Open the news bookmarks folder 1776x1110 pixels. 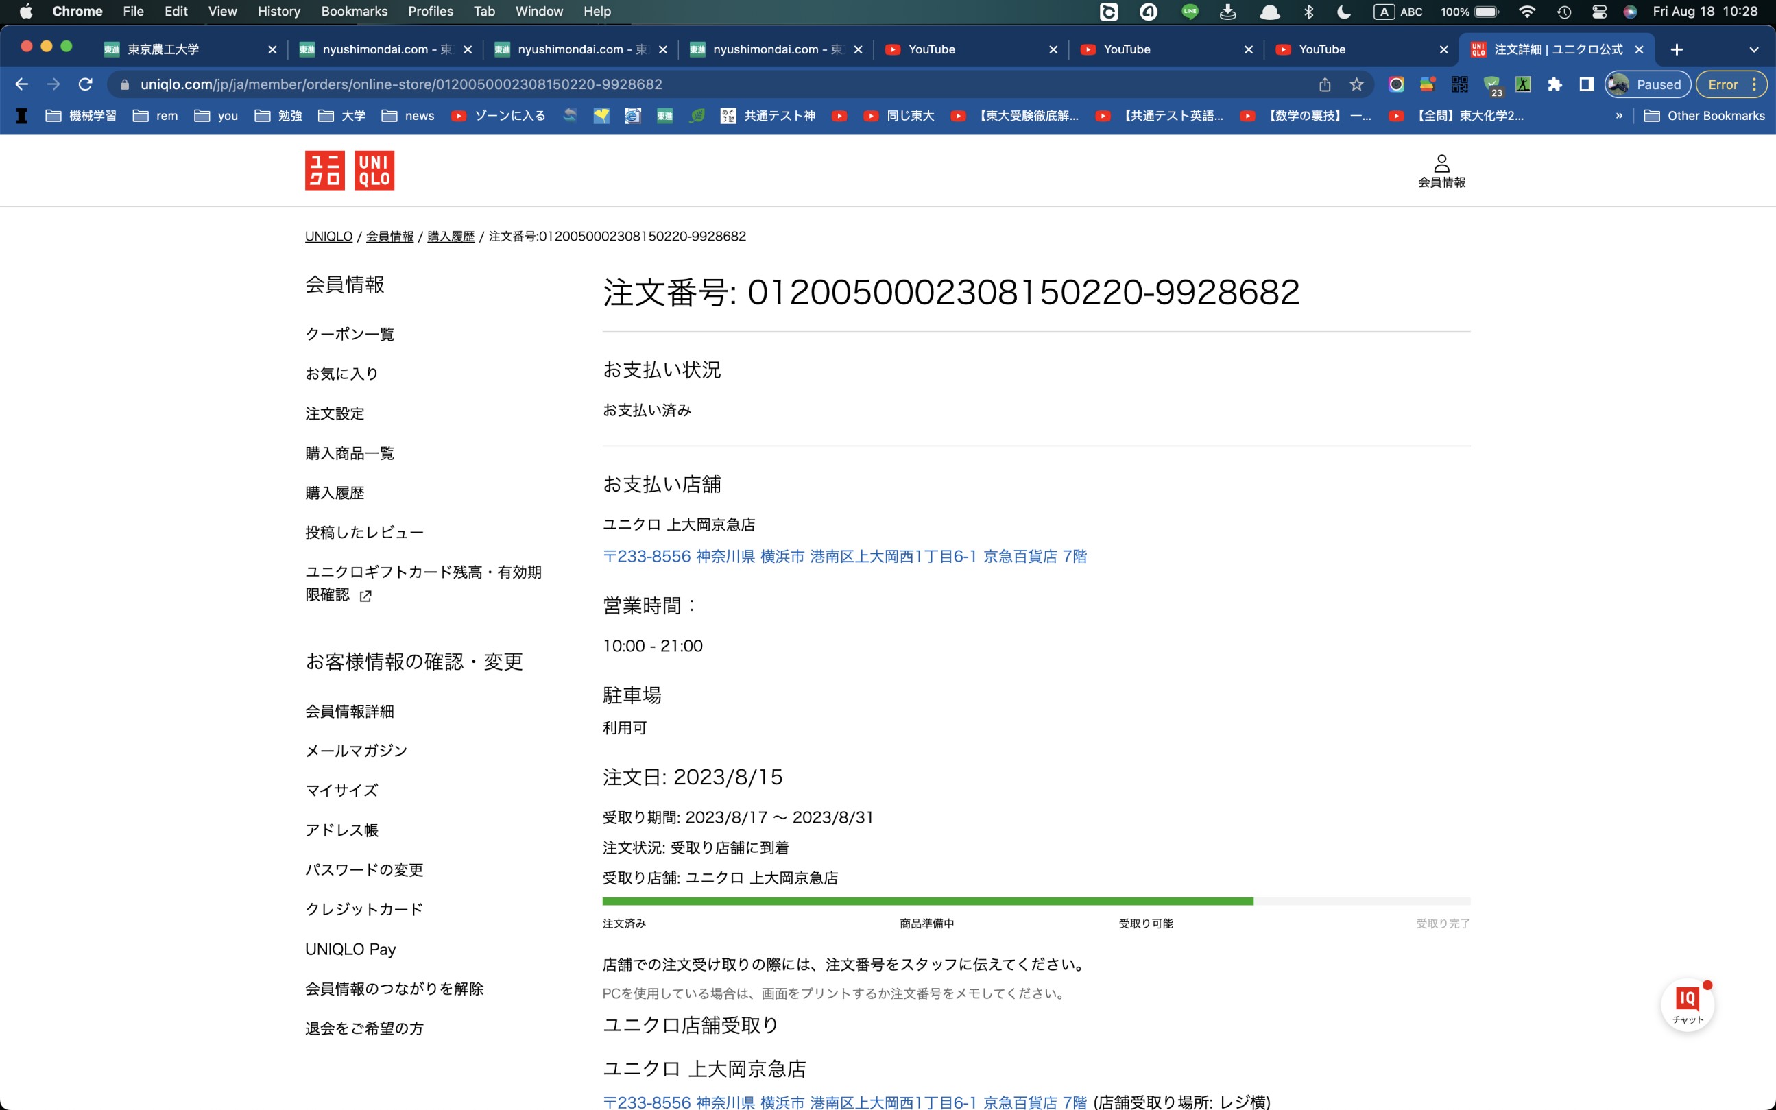point(408,115)
